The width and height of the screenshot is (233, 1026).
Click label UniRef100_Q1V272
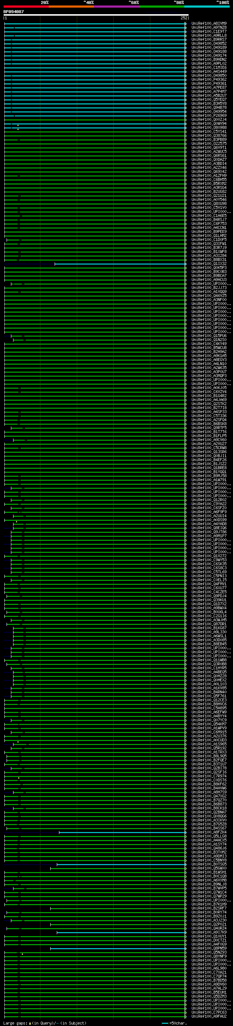[209, 556]
